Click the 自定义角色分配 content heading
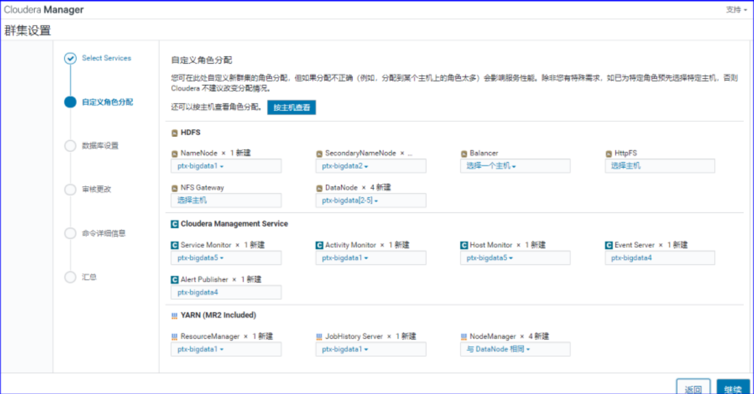Viewport: 754px width, 394px height. pyautogui.click(x=201, y=60)
